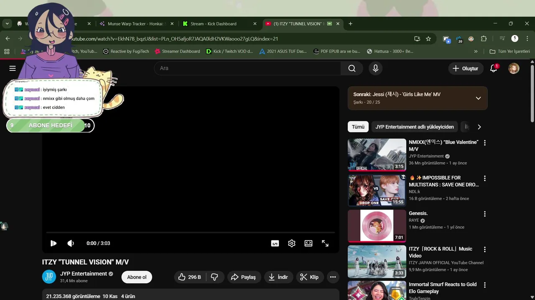Click the search magnifier button
This screenshot has width=535, height=300.
click(352, 68)
